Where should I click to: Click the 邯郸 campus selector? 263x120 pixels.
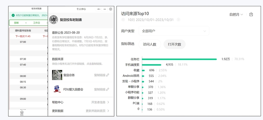(x=16, y=23)
